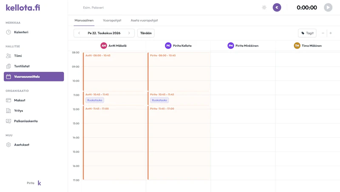Click Timo Mäkinen column name
The height and width of the screenshot is (192, 340).
(312, 46)
